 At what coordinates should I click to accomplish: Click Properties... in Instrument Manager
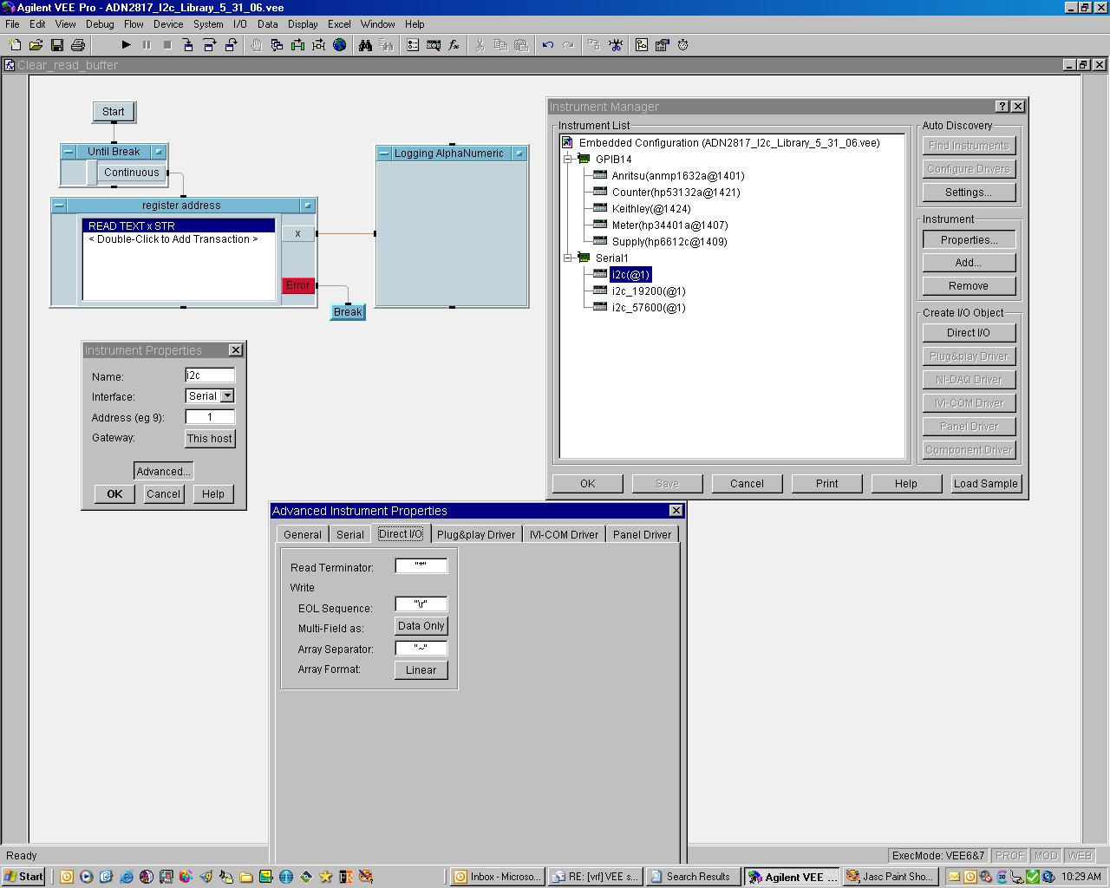point(969,240)
